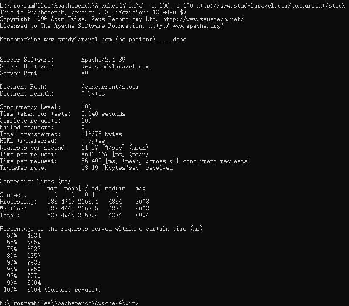Image resolution: width=349 pixels, height=306 pixels.
Task: Click the www.apache.org URL
Action: 186,26
